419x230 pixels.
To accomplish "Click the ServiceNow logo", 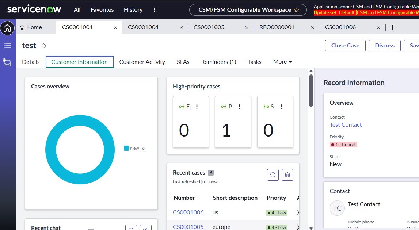I will (x=34, y=9).
